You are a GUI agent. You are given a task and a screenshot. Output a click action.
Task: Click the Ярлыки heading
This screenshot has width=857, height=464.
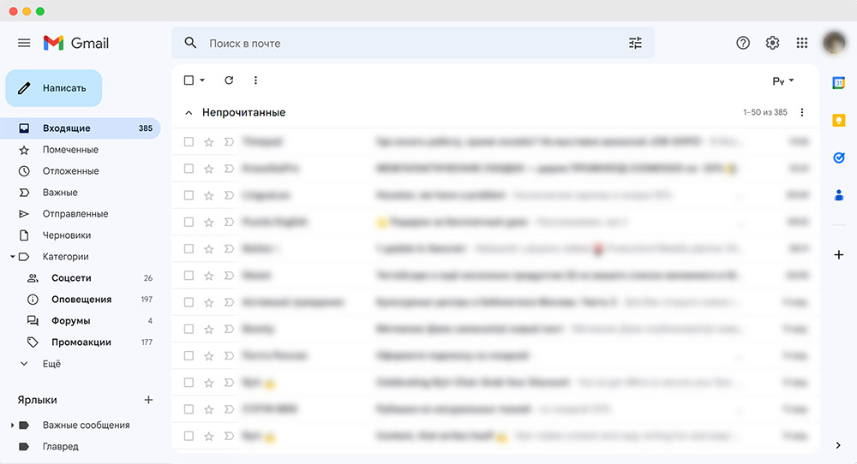[x=37, y=400]
